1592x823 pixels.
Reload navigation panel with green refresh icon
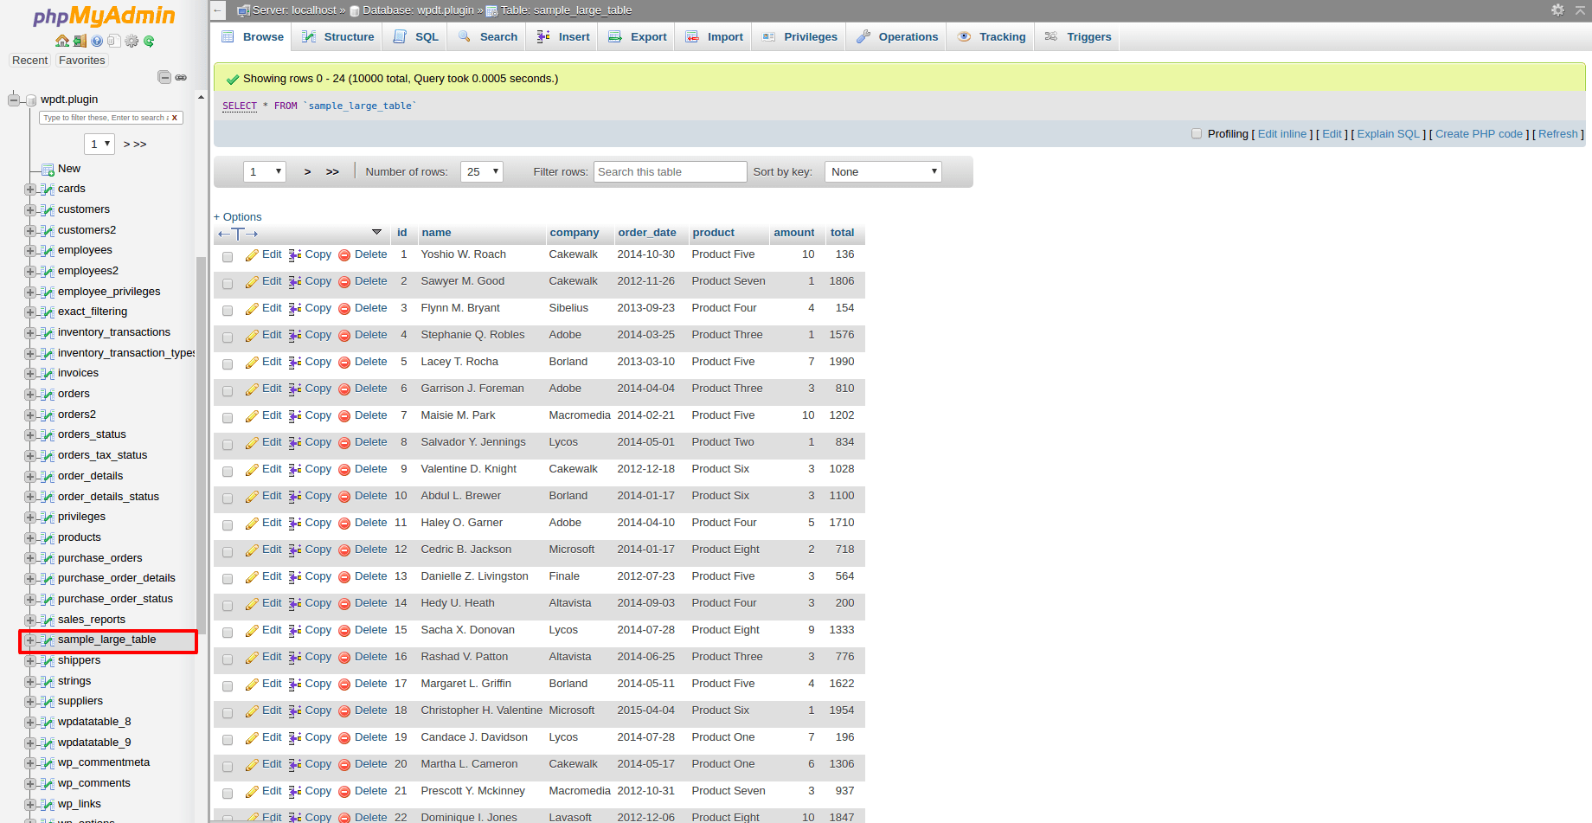point(149,41)
